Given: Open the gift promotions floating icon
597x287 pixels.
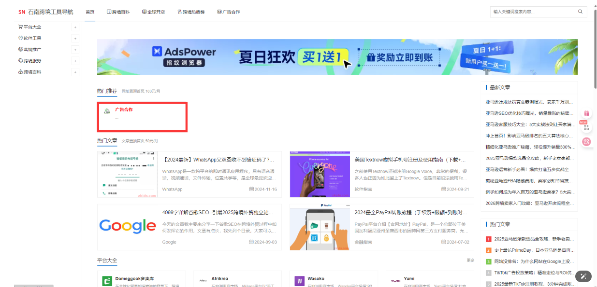Looking at the screenshot, I should [x=585, y=113].
